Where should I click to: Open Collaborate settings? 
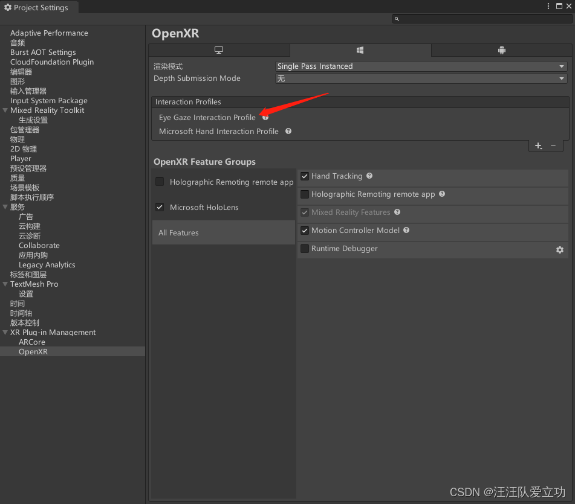click(x=39, y=246)
